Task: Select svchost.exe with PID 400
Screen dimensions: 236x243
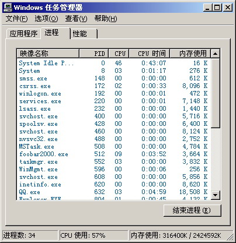Action: 114,116
